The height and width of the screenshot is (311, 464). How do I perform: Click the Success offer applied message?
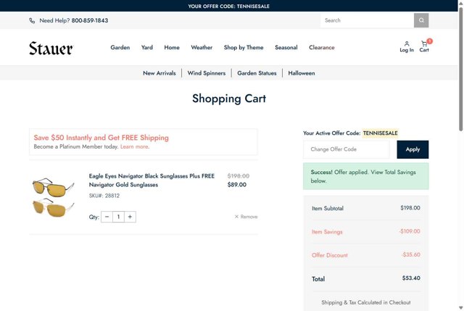[365, 176]
